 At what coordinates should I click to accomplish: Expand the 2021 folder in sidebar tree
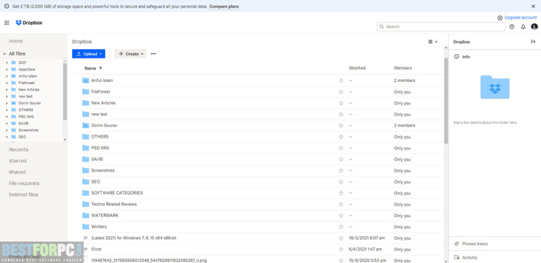(6, 63)
